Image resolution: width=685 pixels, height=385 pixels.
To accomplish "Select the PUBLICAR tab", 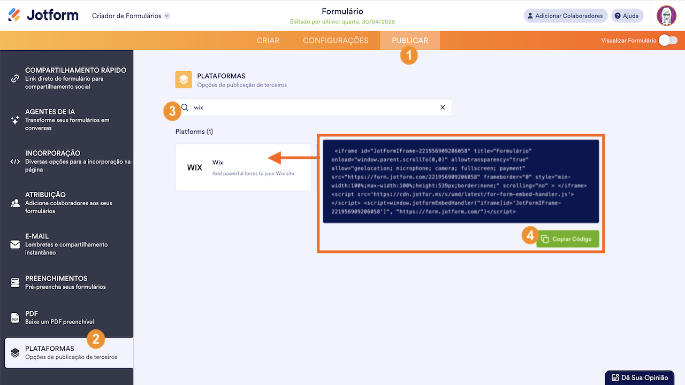I will [x=410, y=41].
